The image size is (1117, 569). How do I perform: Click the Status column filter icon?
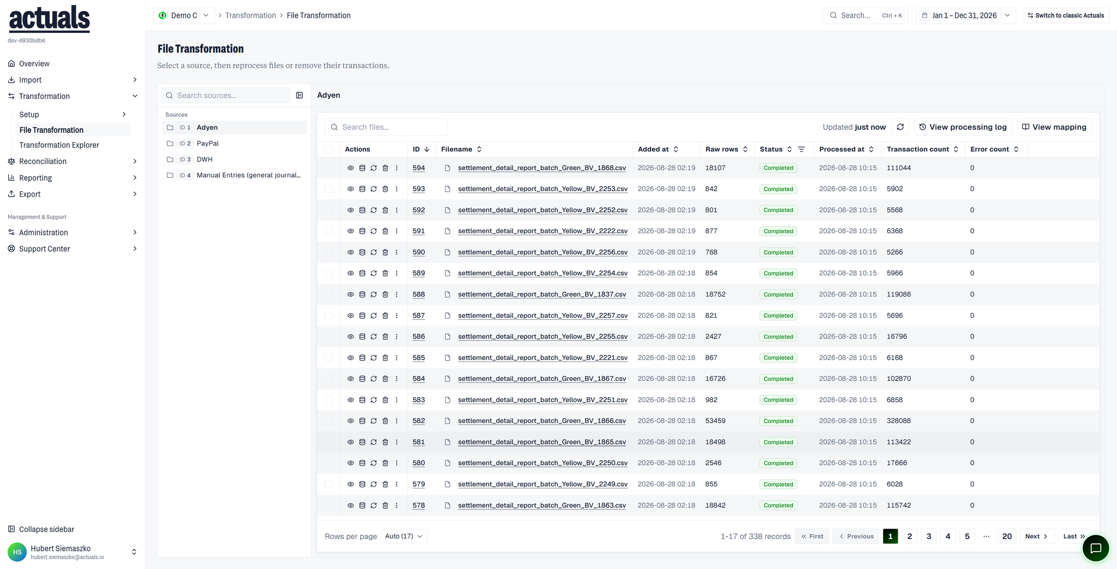(801, 149)
